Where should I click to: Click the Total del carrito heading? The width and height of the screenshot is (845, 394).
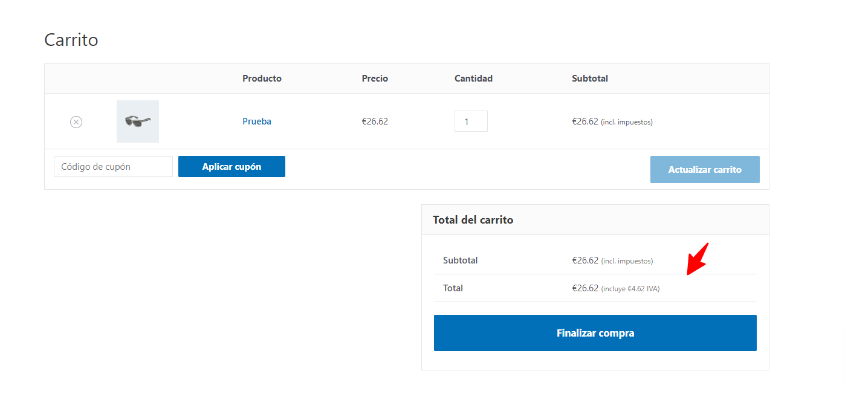(x=473, y=220)
